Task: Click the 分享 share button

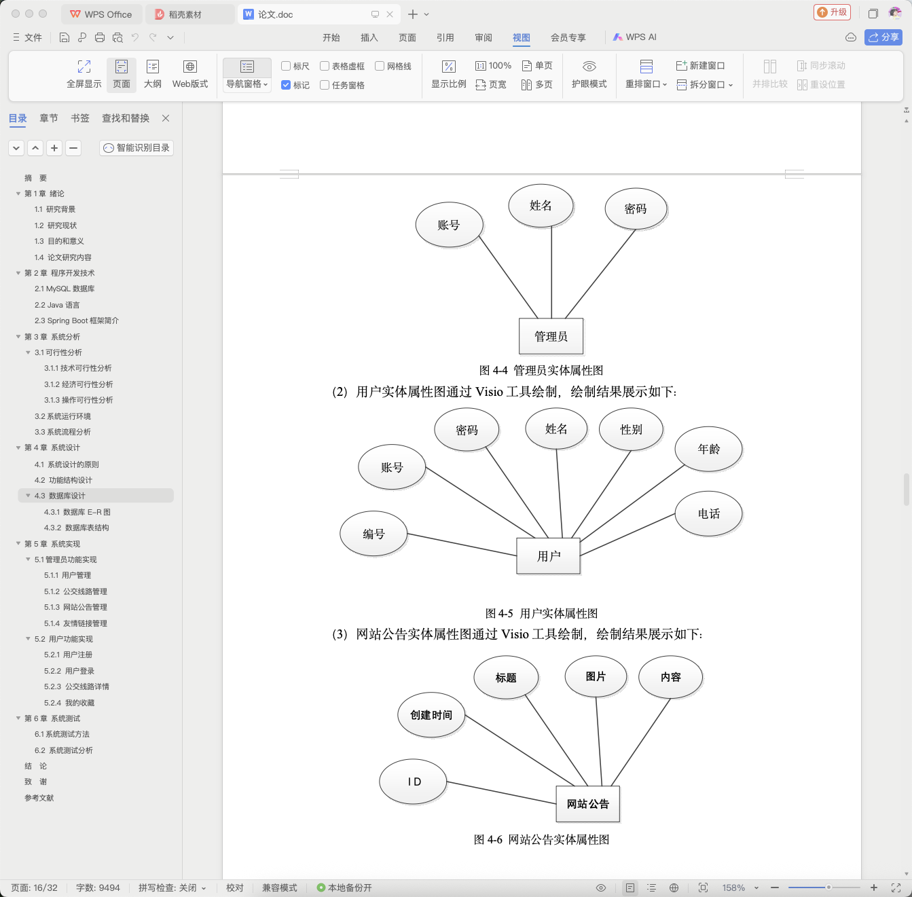Action: [883, 37]
